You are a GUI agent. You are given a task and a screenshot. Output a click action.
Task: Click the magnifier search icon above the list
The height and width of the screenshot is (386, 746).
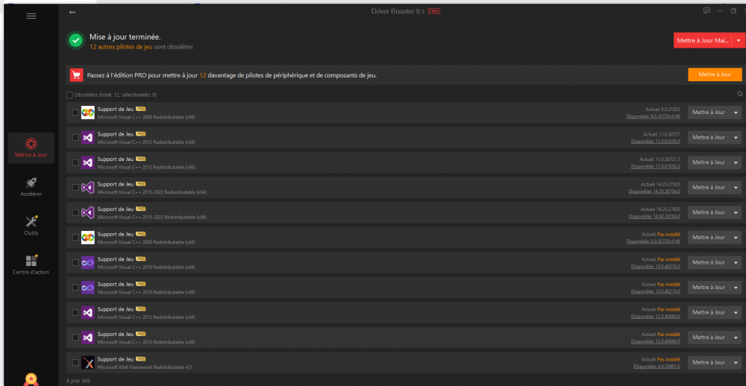click(740, 94)
